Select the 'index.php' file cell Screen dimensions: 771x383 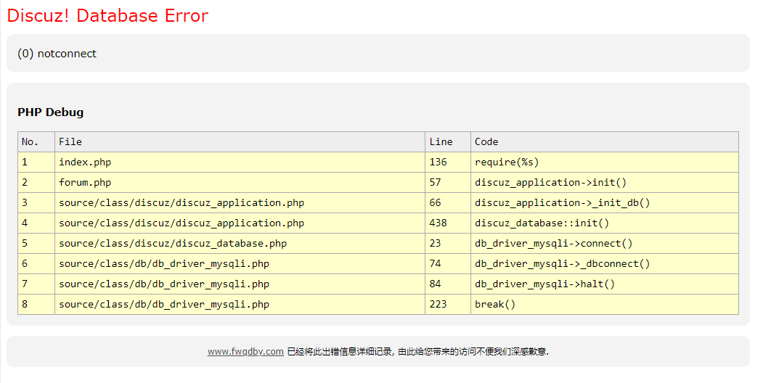[240, 162]
